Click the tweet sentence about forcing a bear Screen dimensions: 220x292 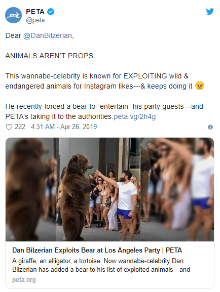coord(104,111)
